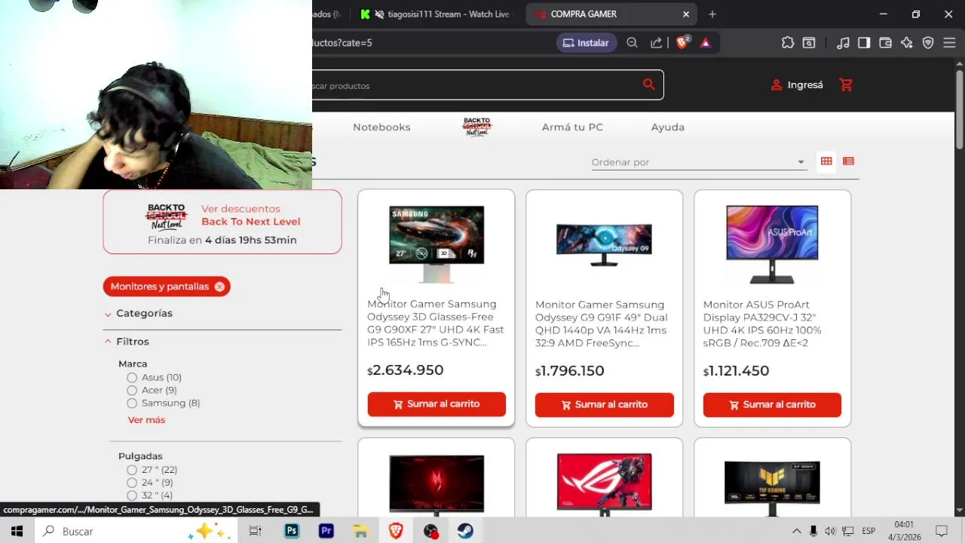Viewport: 965px width, 543px height.
Task: Open File Explorer from the taskbar
Action: (360, 531)
